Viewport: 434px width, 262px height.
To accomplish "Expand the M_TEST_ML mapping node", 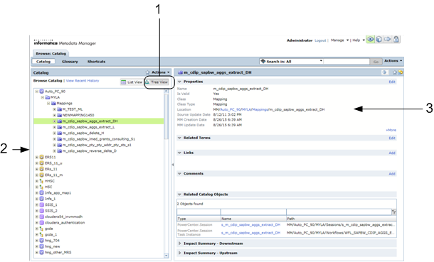I will click(55, 109).
